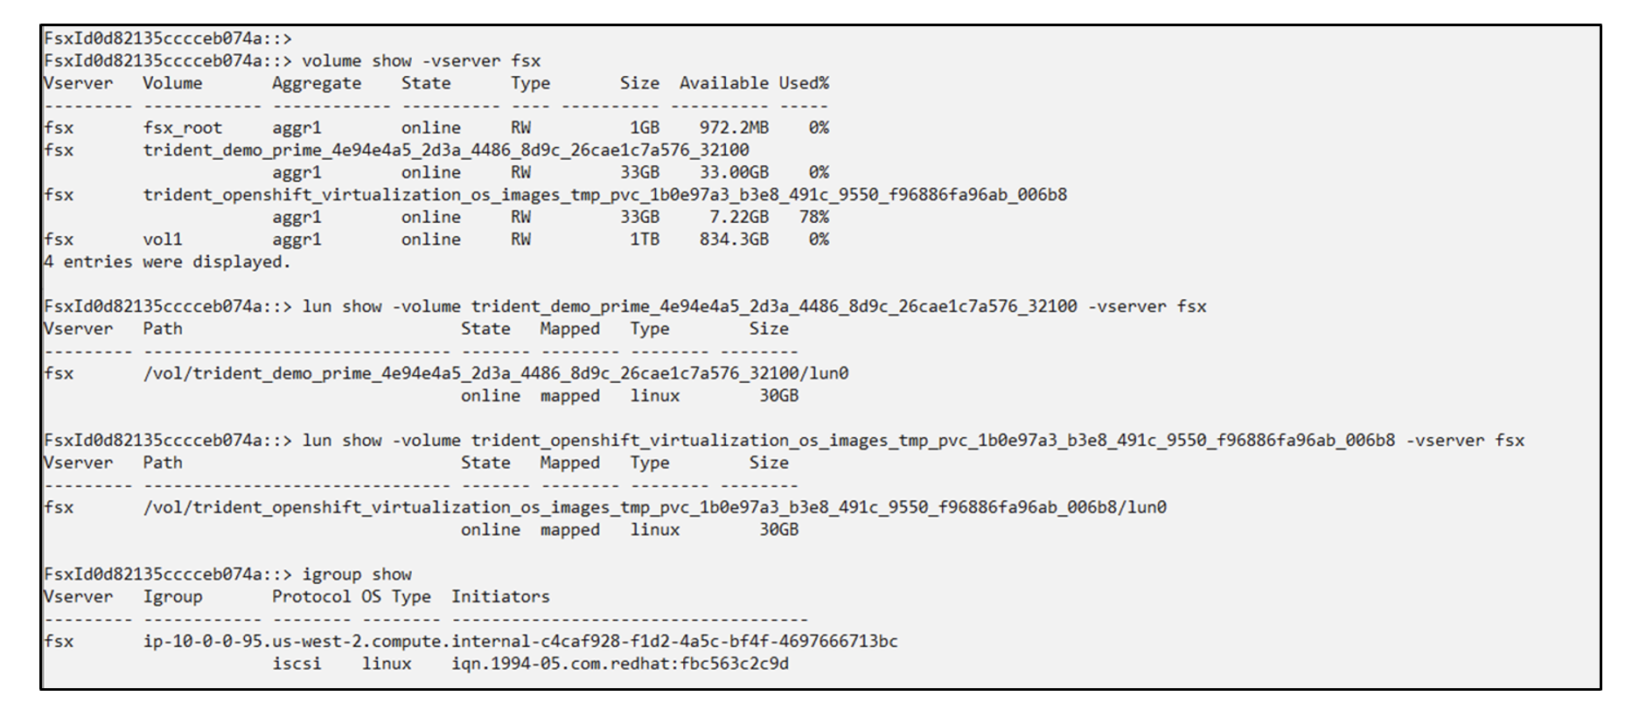
Task: Click the Available column header
Action: 724,83
